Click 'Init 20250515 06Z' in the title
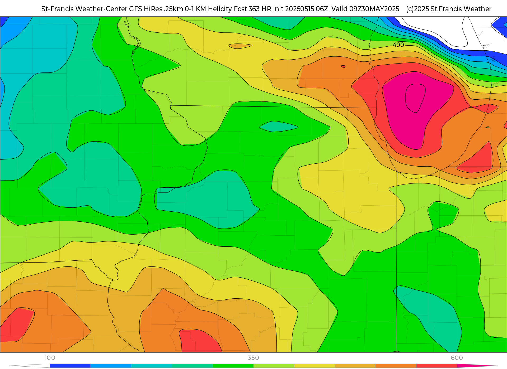The width and height of the screenshot is (507, 369). point(301,9)
